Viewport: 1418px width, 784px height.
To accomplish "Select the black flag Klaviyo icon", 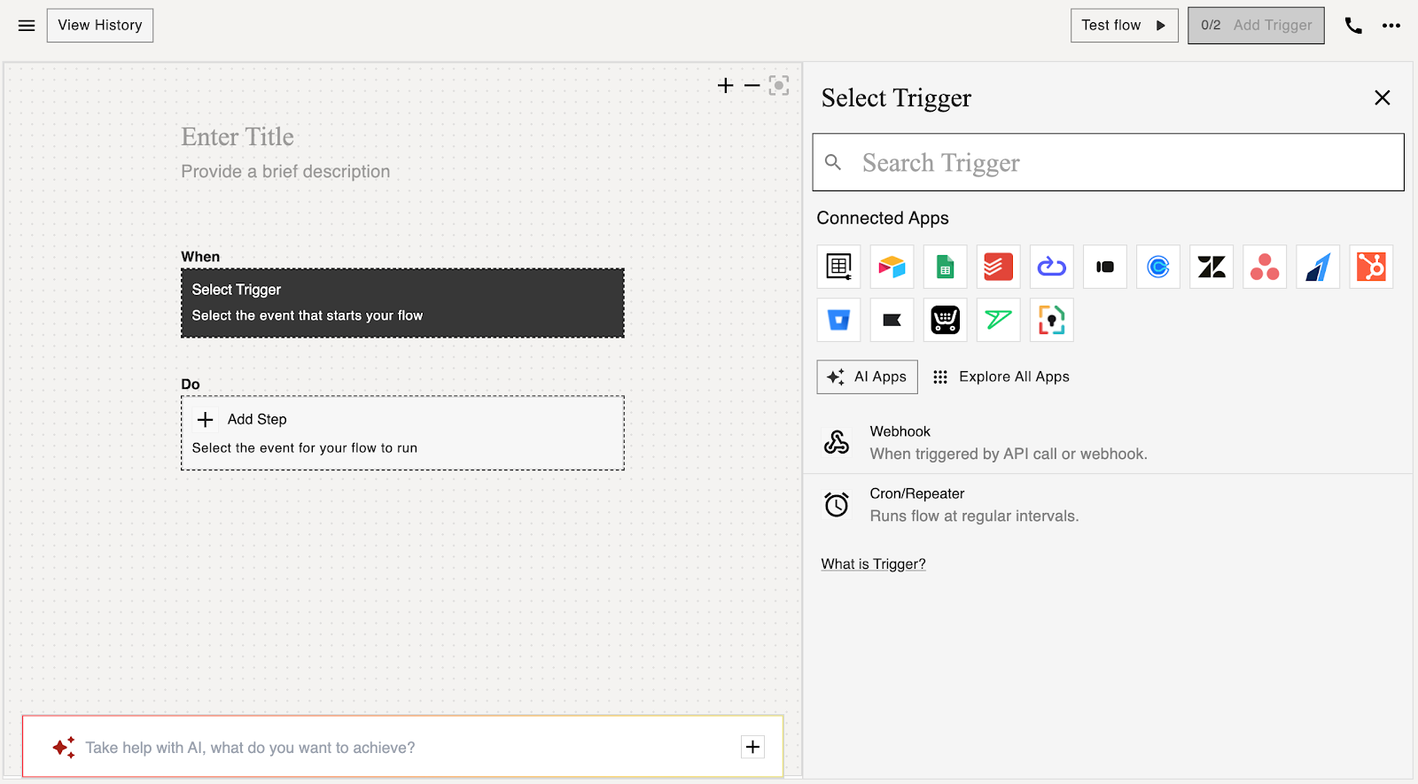I will 892,320.
